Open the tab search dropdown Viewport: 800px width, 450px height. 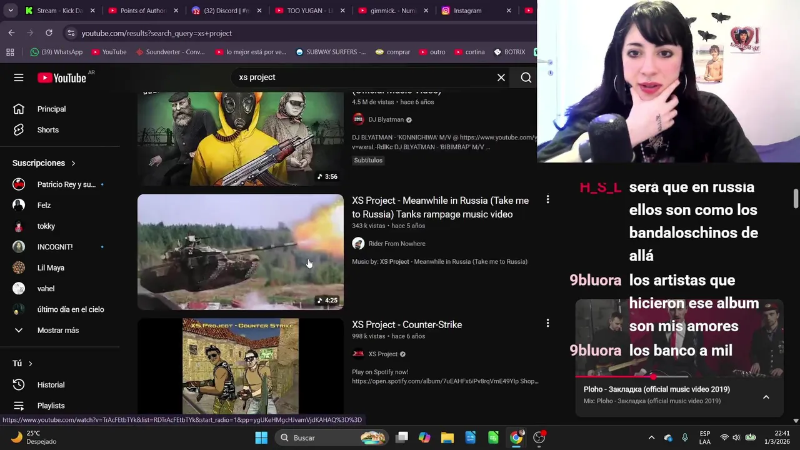click(x=11, y=11)
